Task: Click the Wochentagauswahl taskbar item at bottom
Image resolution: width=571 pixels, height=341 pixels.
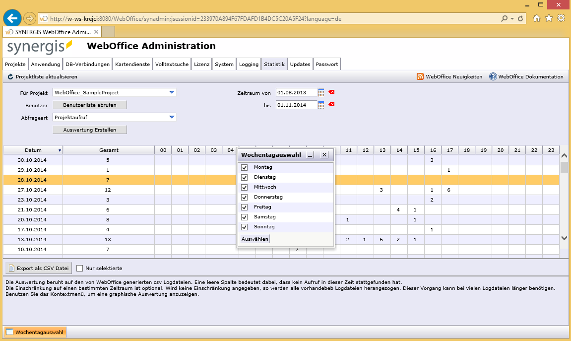Action: (x=35, y=332)
